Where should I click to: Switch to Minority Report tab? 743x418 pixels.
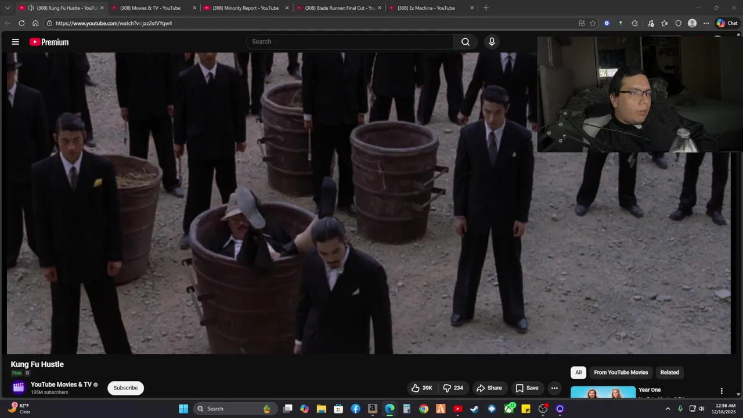(246, 8)
